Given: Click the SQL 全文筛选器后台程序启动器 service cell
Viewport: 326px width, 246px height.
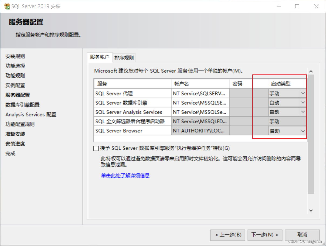Looking at the screenshot, I should 133,121.
